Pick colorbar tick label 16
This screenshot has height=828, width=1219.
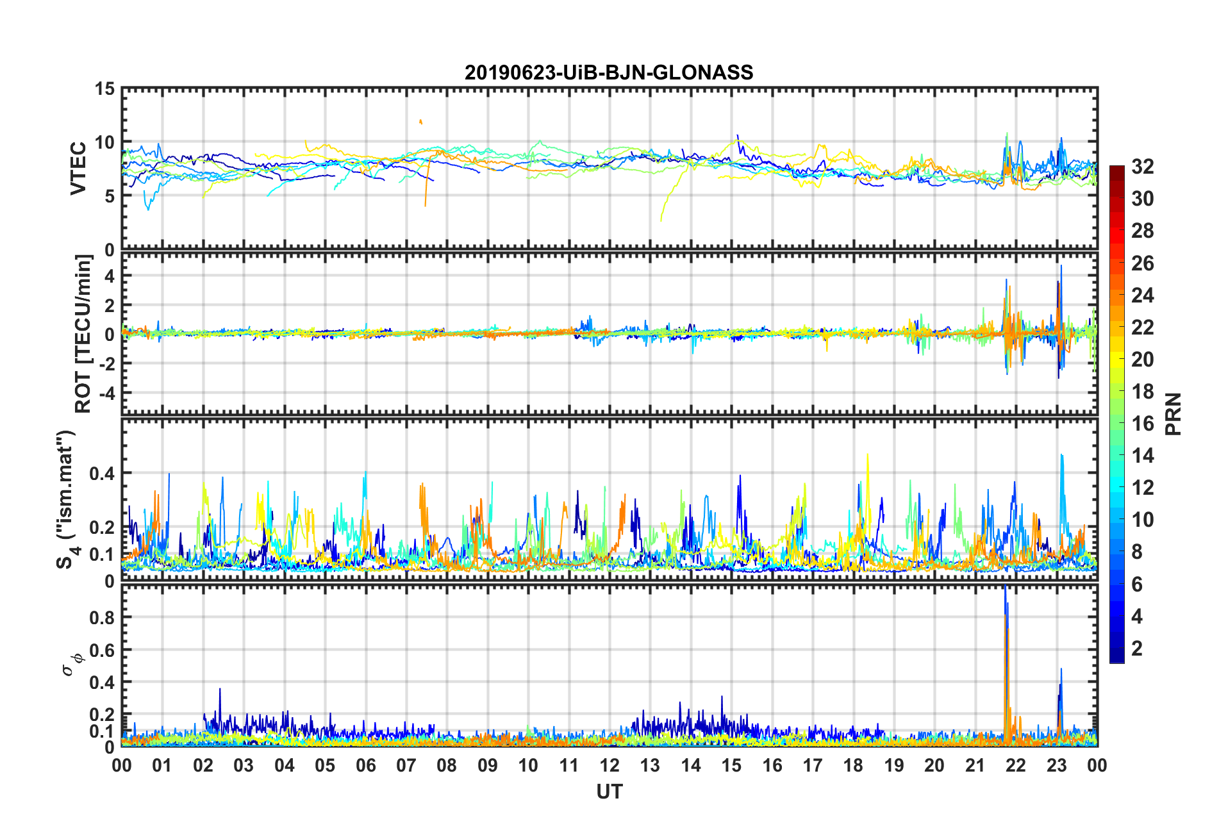tap(1142, 424)
